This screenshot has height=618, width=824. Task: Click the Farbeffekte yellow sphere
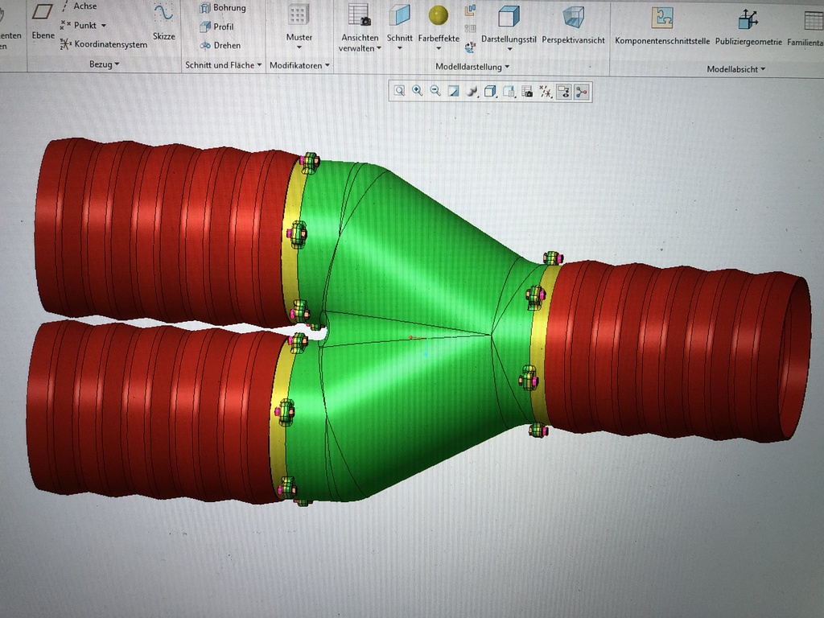439,15
